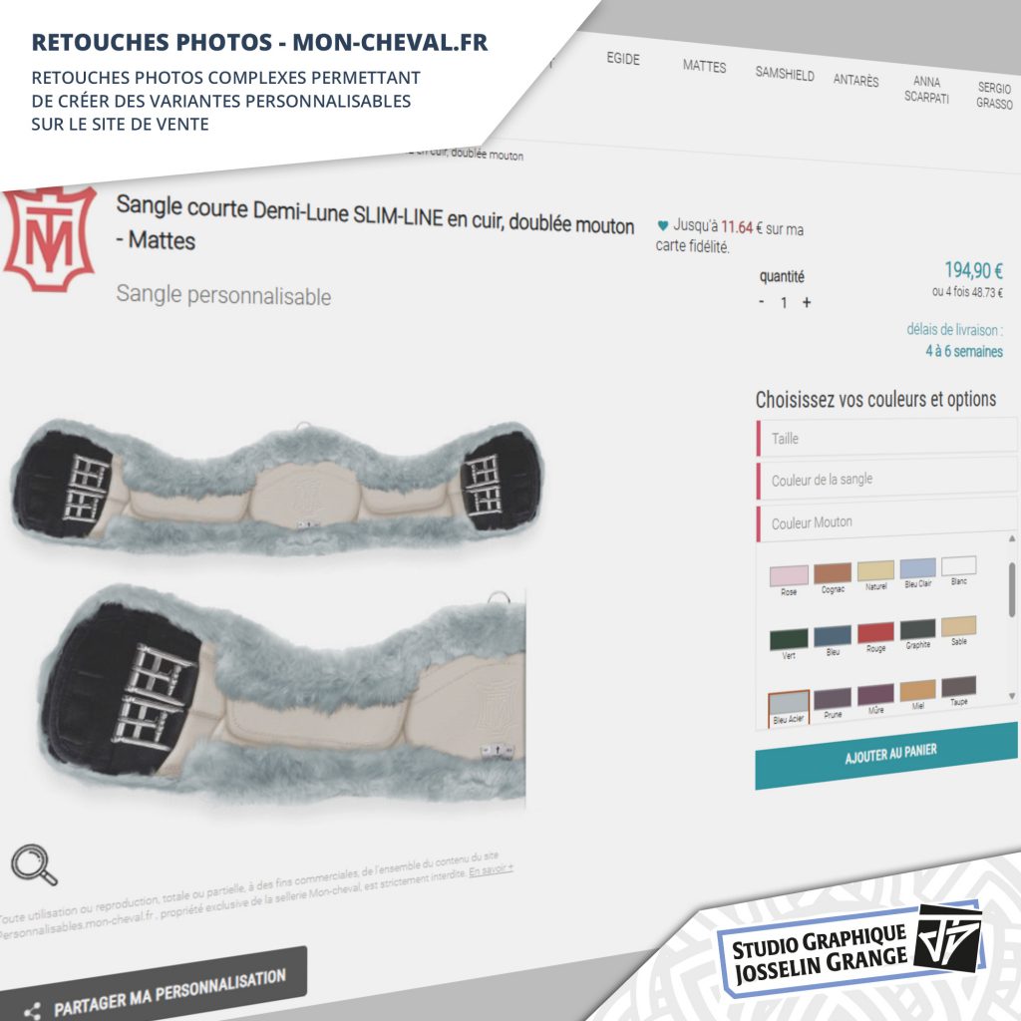Open the En savoir + link
The height and width of the screenshot is (1021, 1021).
491,870
